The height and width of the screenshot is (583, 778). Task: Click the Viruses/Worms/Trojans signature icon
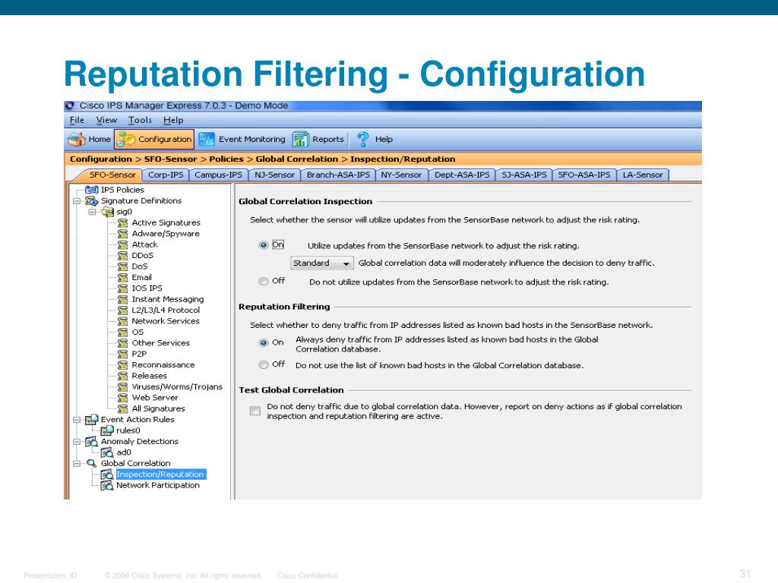click(122, 386)
